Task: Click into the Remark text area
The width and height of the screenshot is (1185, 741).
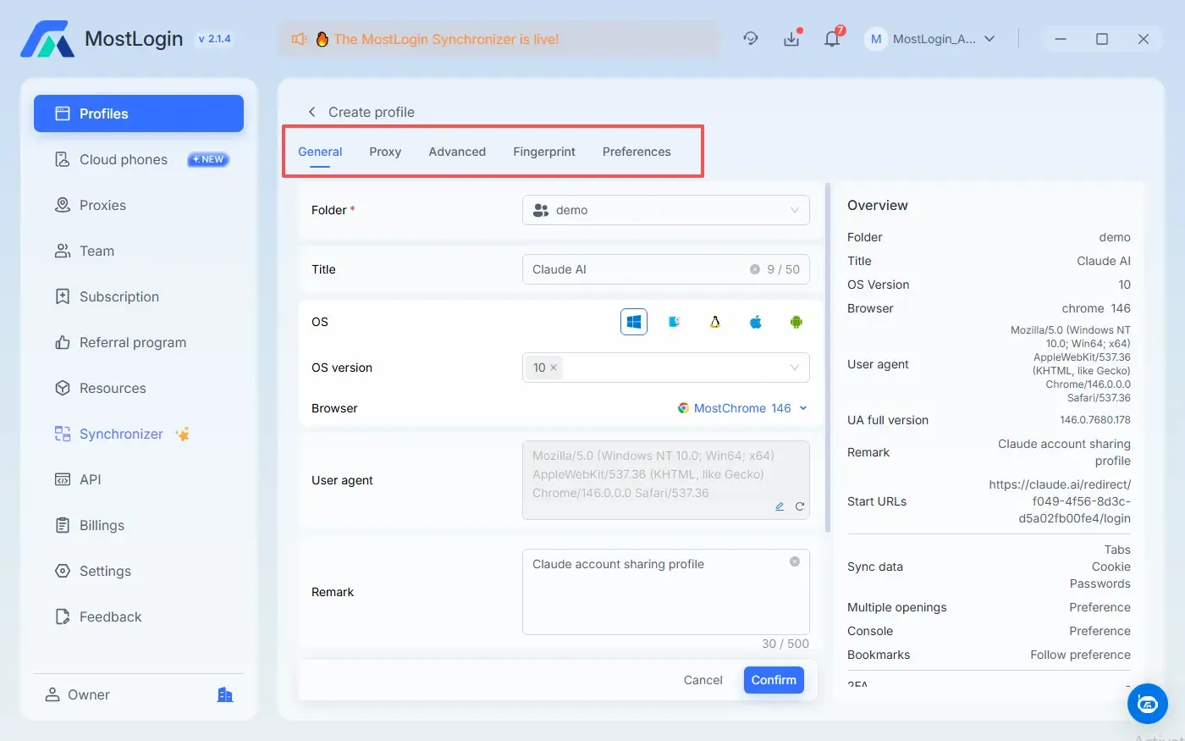Action: tap(666, 592)
